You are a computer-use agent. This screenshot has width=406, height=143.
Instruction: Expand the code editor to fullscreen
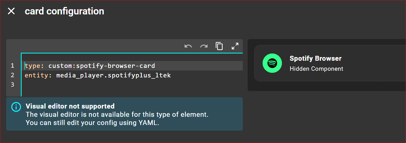235,46
